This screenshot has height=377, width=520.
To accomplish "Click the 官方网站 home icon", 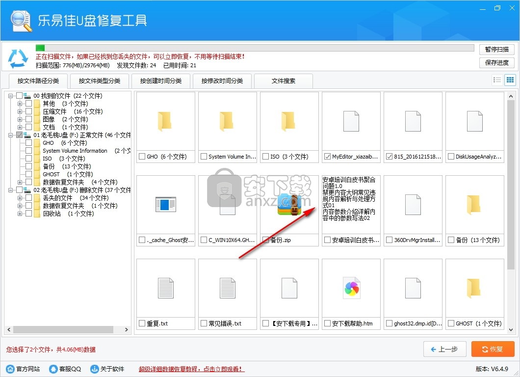I will 11,369.
